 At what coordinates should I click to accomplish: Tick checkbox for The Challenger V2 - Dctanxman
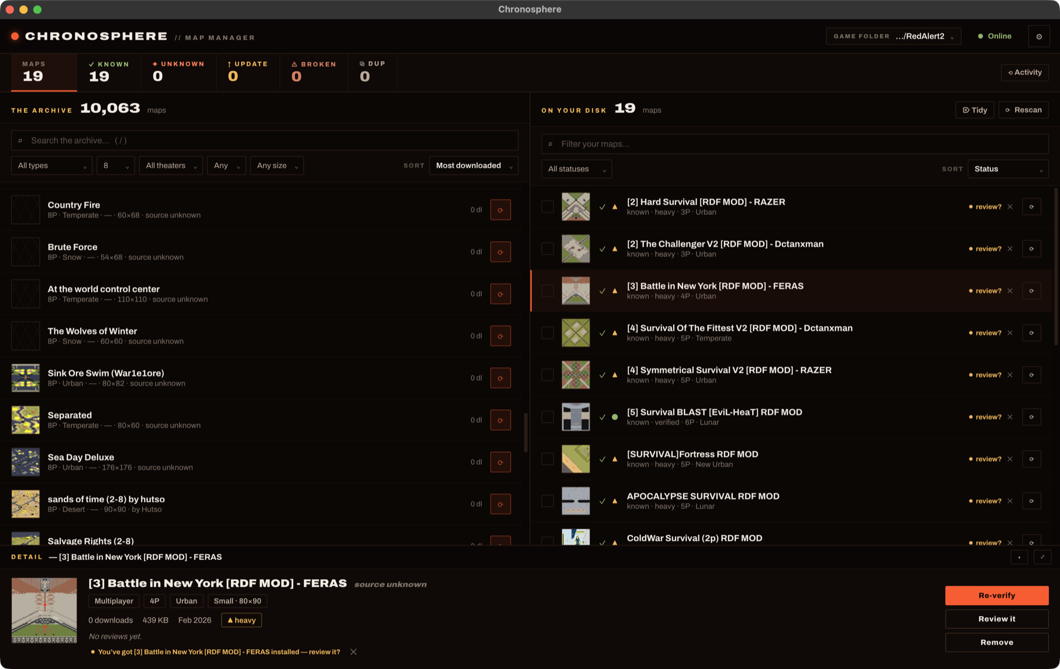(547, 249)
